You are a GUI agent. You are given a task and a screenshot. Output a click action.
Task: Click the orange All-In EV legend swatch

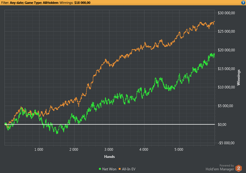tap(119, 169)
